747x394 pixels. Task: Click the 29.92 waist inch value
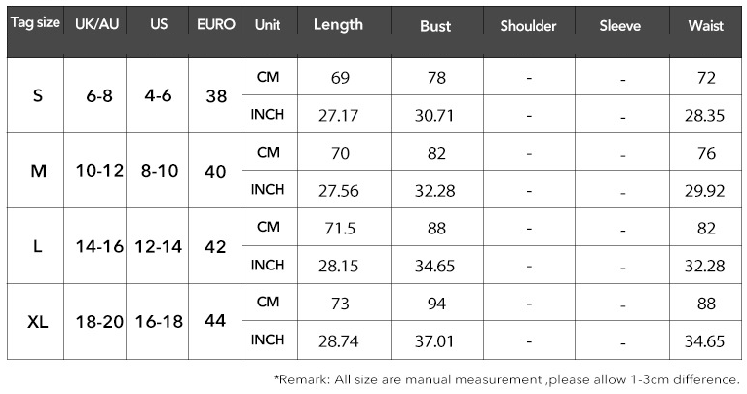click(x=705, y=191)
